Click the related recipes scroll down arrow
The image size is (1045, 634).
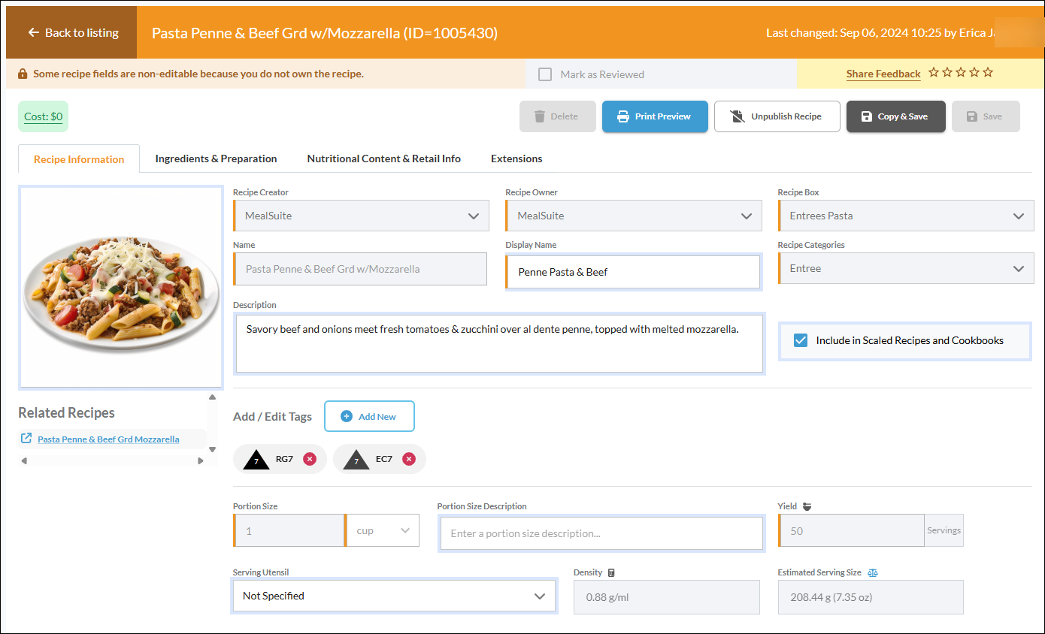212,449
